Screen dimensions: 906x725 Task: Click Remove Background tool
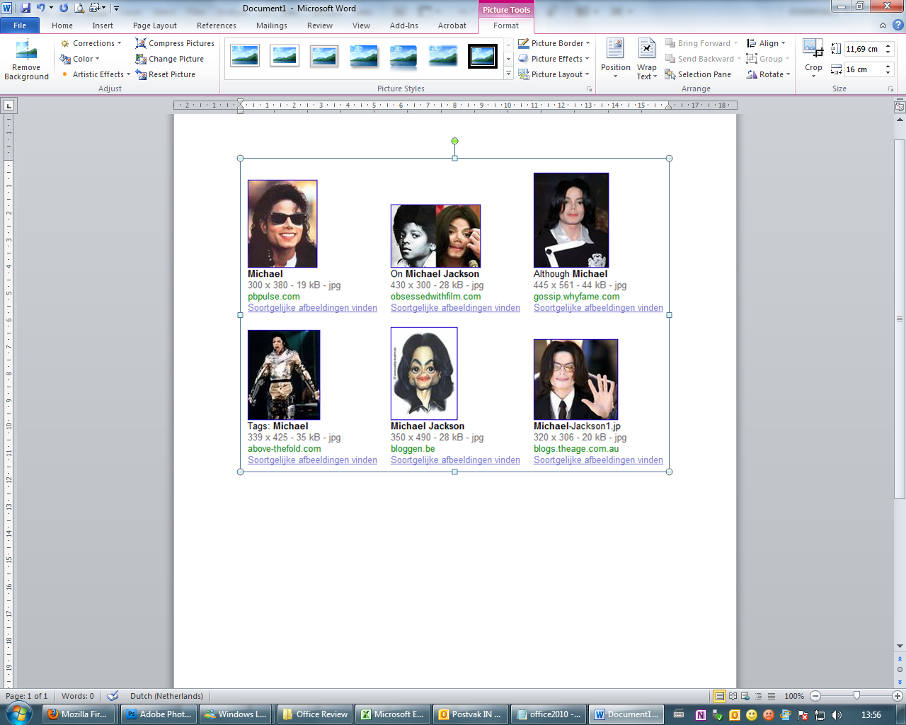tap(26, 61)
